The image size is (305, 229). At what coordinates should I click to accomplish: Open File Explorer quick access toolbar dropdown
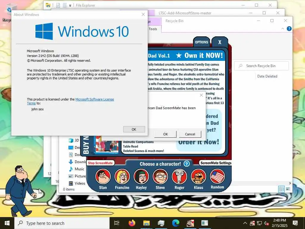70,5
